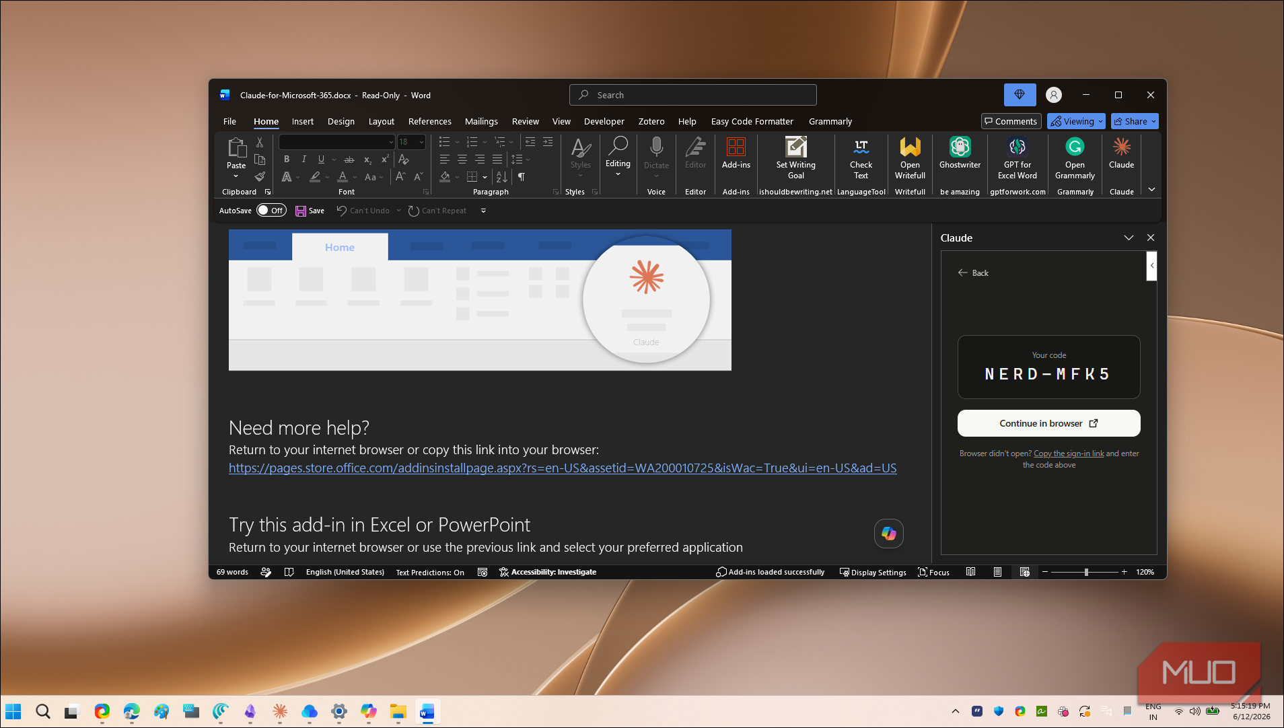The height and width of the screenshot is (728, 1284).
Task: Toggle Show/Hide paragraph marks
Action: 522,177
